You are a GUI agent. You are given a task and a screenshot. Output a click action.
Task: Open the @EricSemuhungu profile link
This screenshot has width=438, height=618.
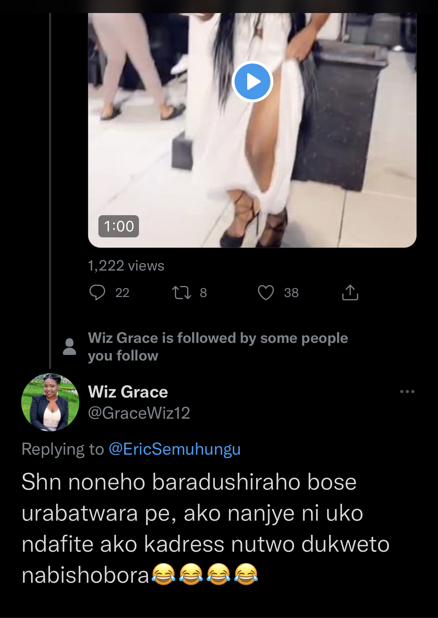point(175,449)
